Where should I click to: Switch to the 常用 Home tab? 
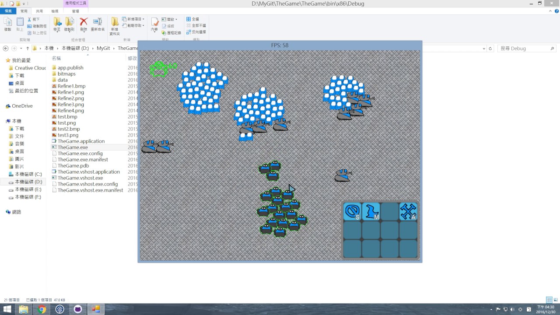[x=24, y=11]
